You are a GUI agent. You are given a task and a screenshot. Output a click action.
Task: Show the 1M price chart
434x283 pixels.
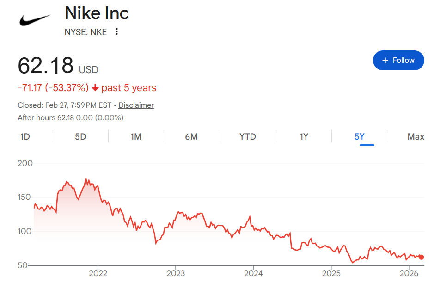click(x=136, y=136)
